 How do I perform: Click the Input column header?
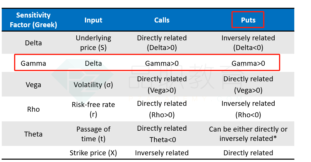click(x=93, y=20)
